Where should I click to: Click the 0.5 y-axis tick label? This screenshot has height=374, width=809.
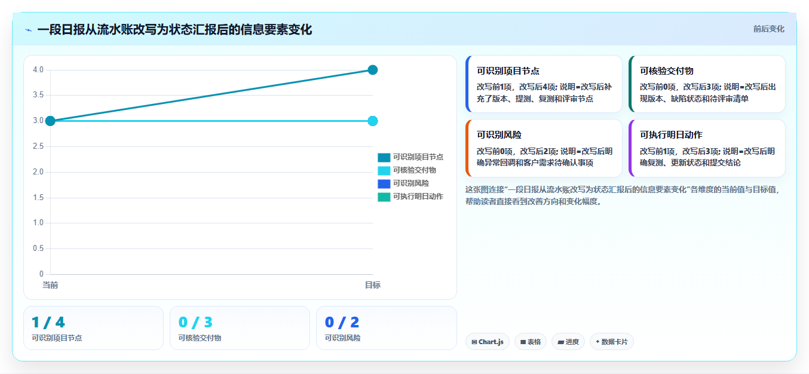tap(38, 249)
